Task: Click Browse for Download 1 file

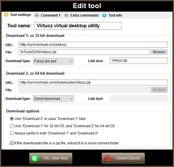Action: (x=159, y=52)
